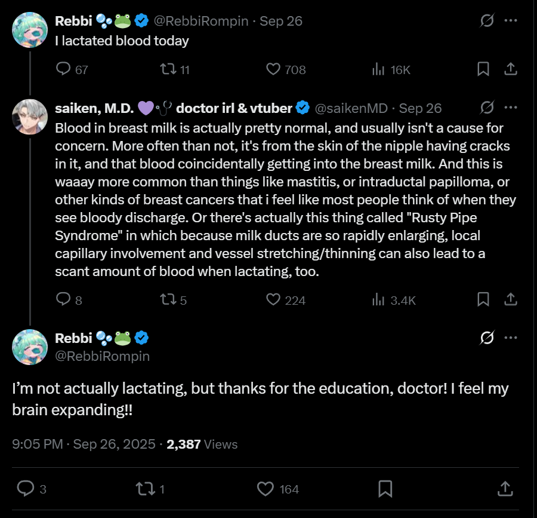Like saiken's tweet with 224 likes
This screenshot has height=518, width=537.
(273, 299)
